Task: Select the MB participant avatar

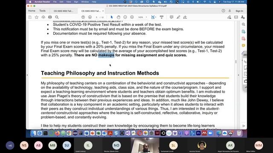Action: [x=52, y=145]
